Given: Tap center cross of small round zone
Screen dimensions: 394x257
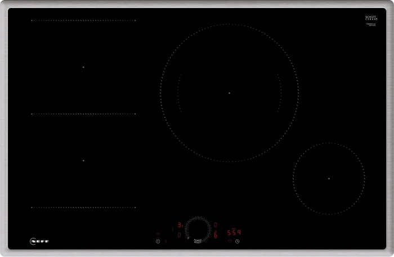Looking at the screenshot, I should tap(329, 179).
